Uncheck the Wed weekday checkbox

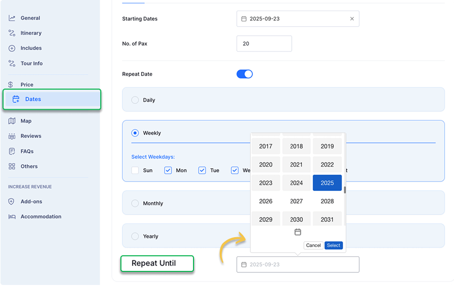coord(235,170)
